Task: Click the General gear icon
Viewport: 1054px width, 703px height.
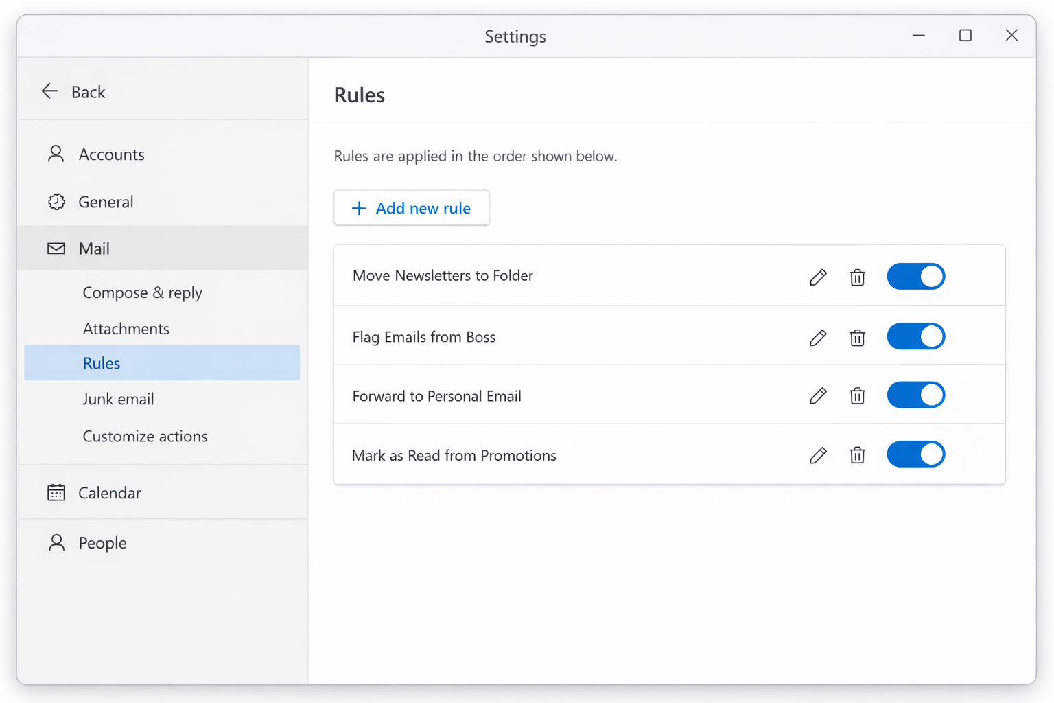Action: 56,201
